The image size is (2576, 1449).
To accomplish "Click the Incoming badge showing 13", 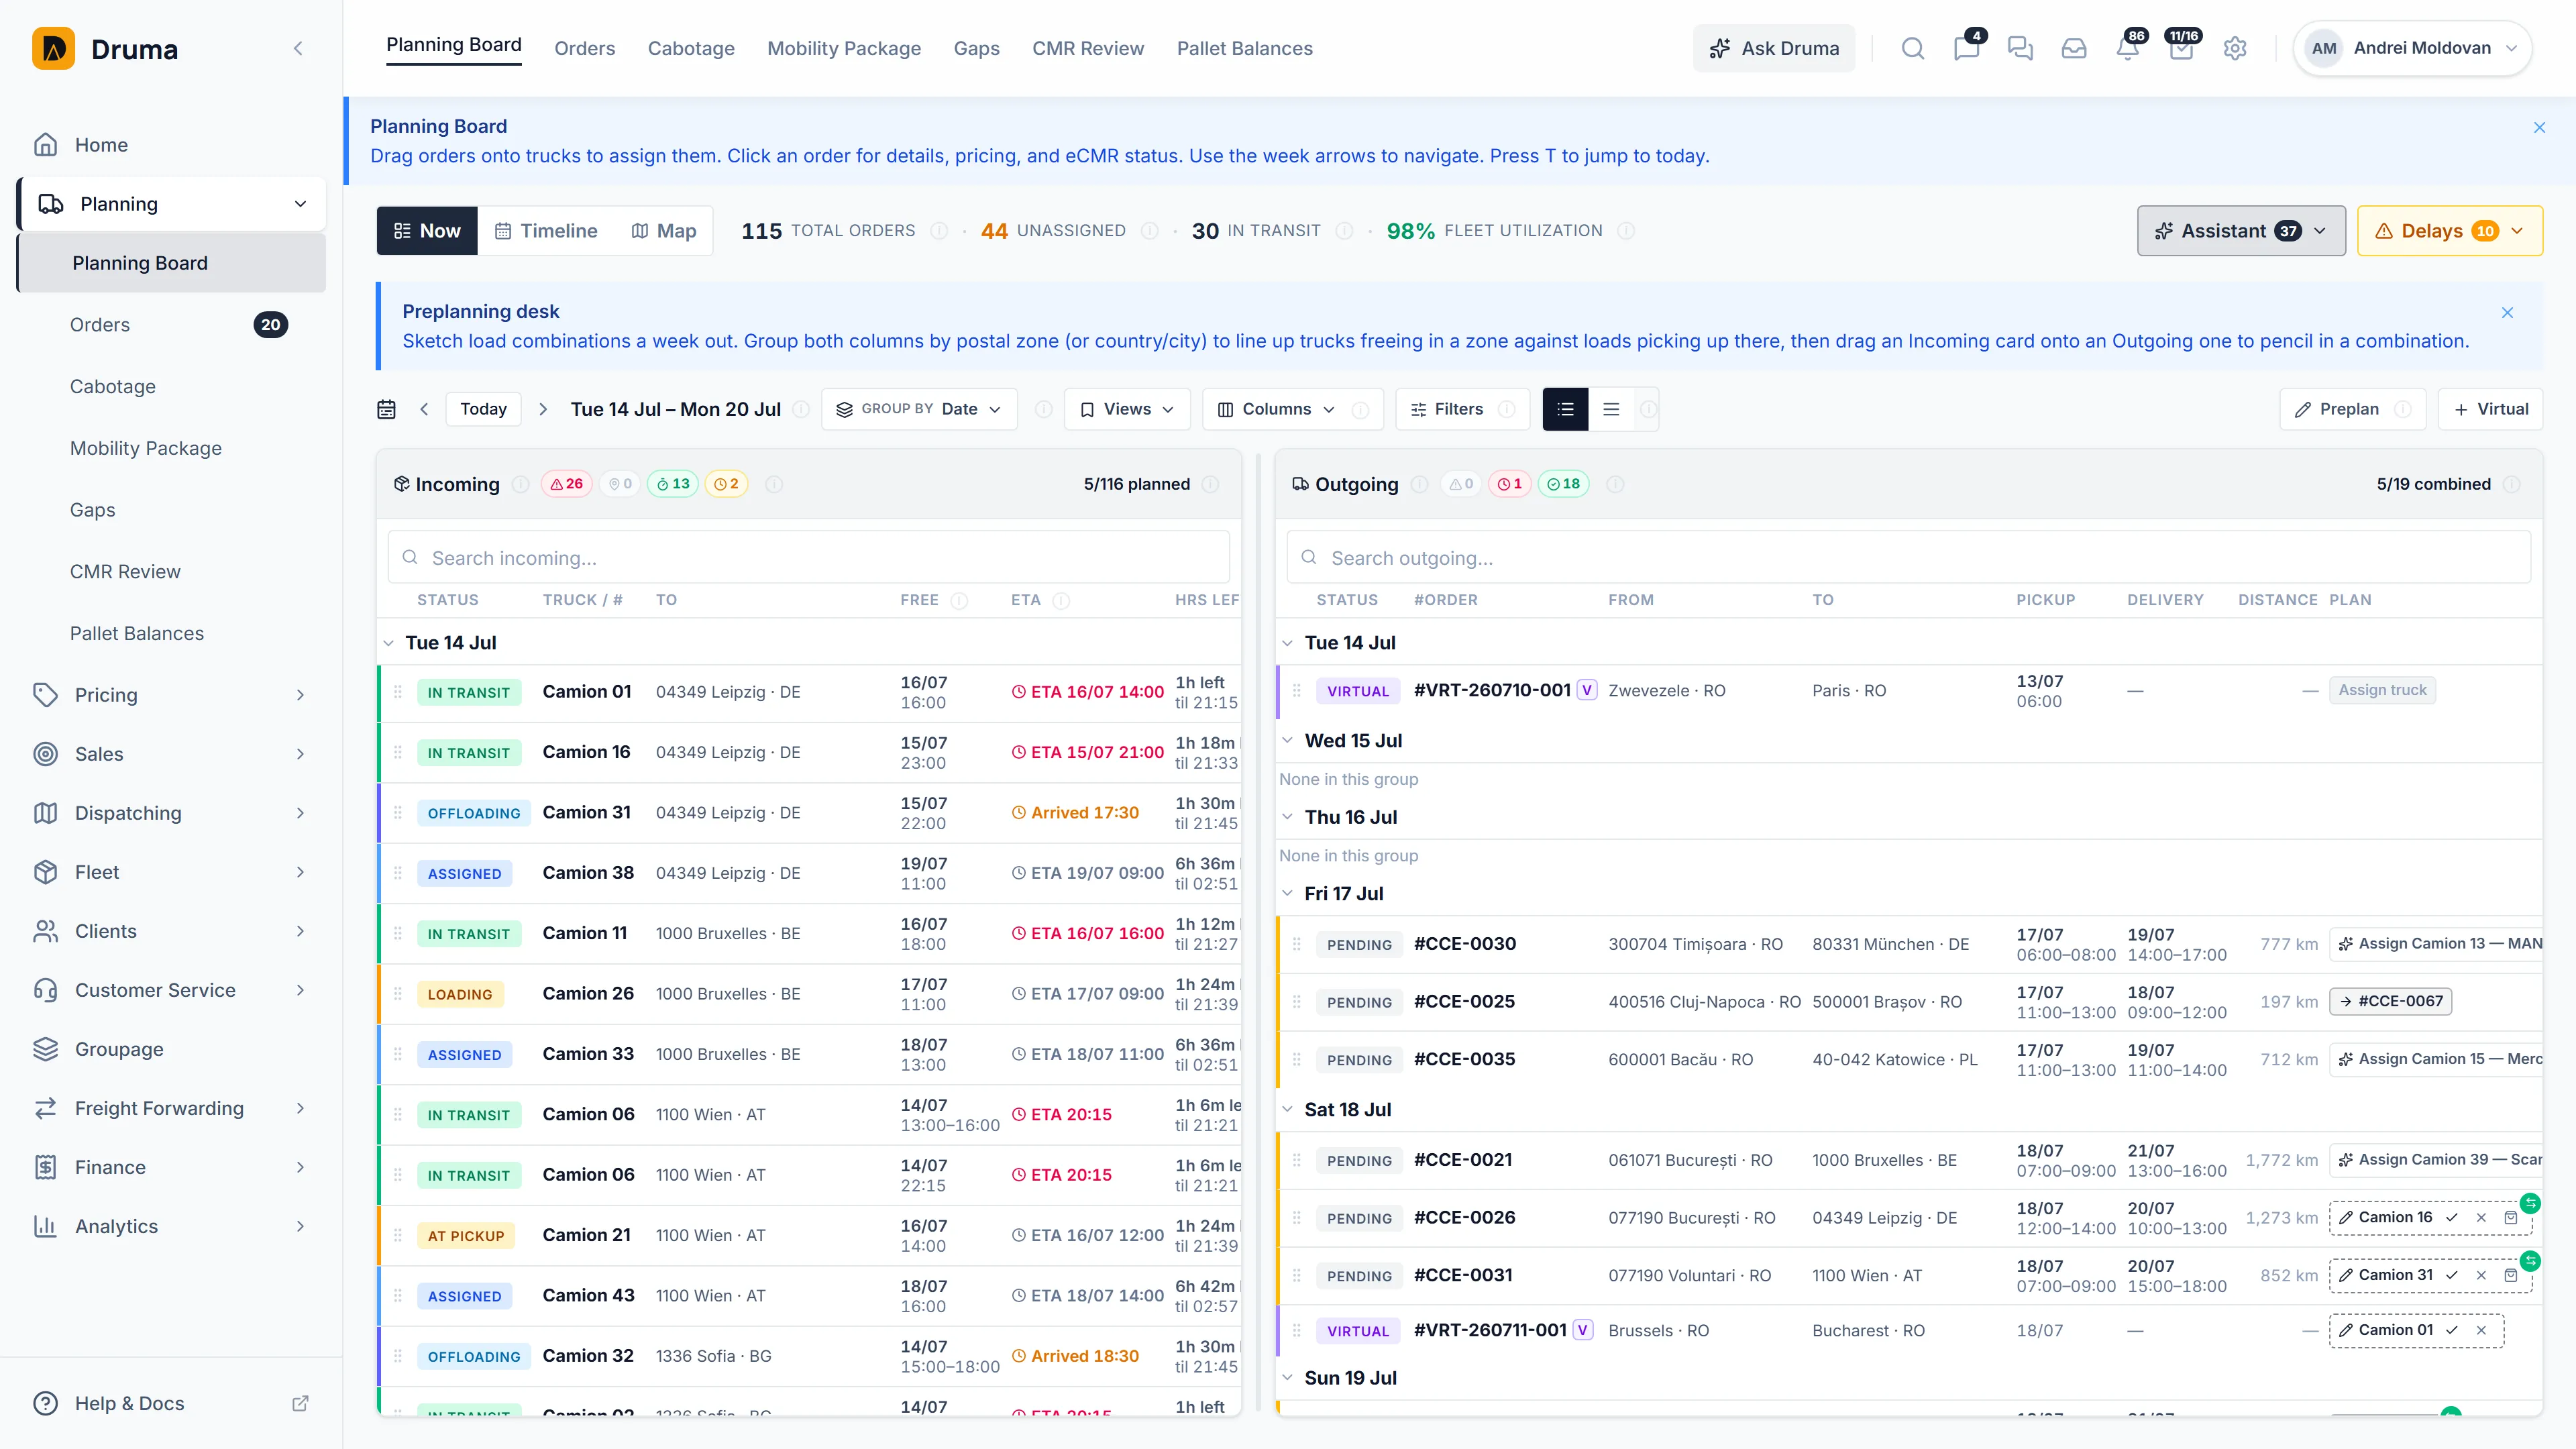I will [673, 484].
